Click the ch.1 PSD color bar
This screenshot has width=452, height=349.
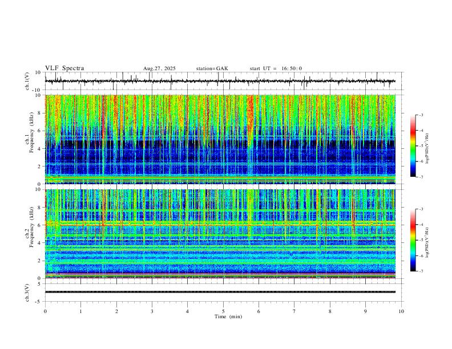pyautogui.click(x=413, y=146)
